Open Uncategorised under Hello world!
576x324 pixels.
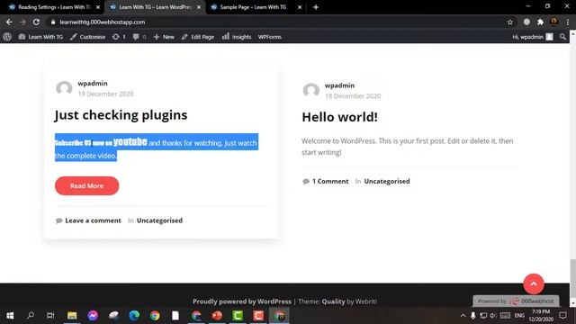[387, 181]
